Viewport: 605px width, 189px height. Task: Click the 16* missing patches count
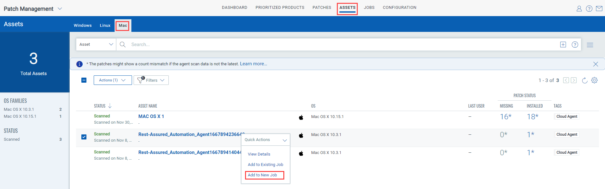(x=506, y=117)
